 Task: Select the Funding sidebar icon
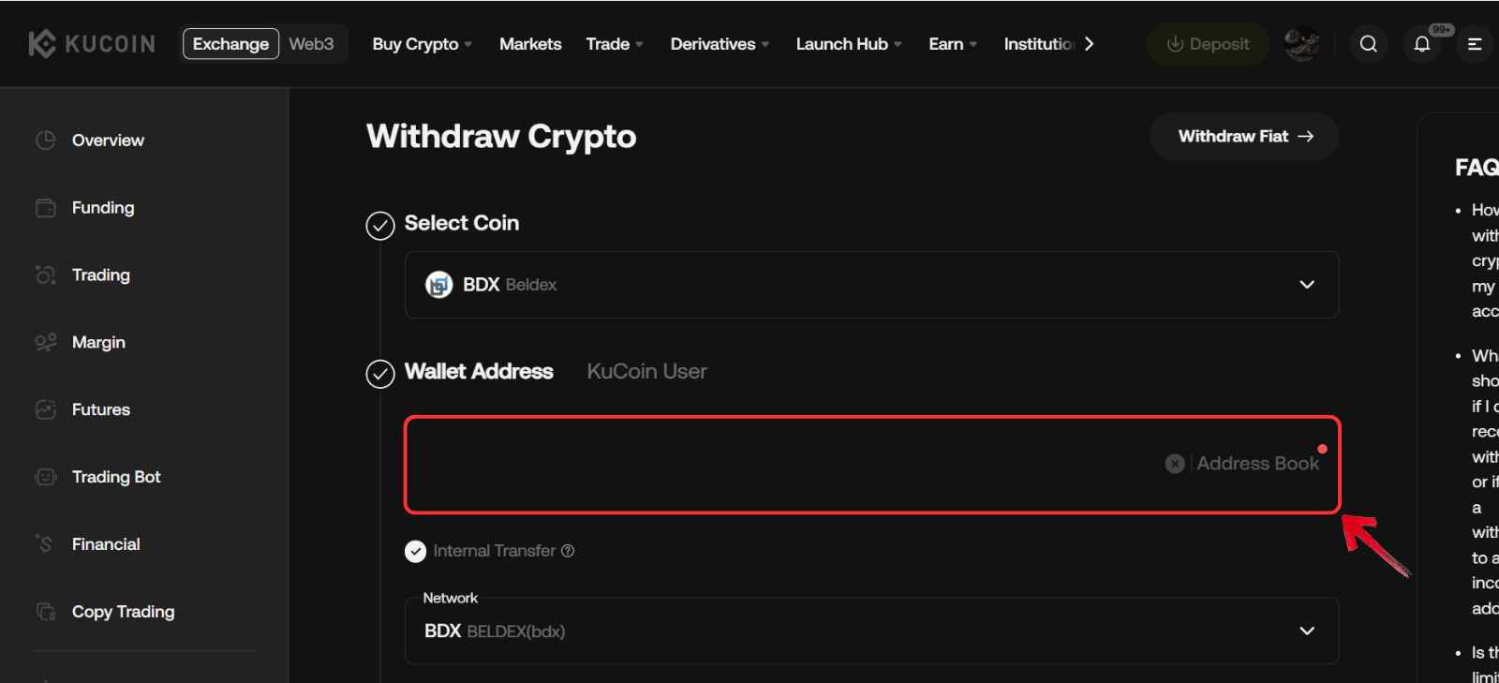[x=45, y=207]
